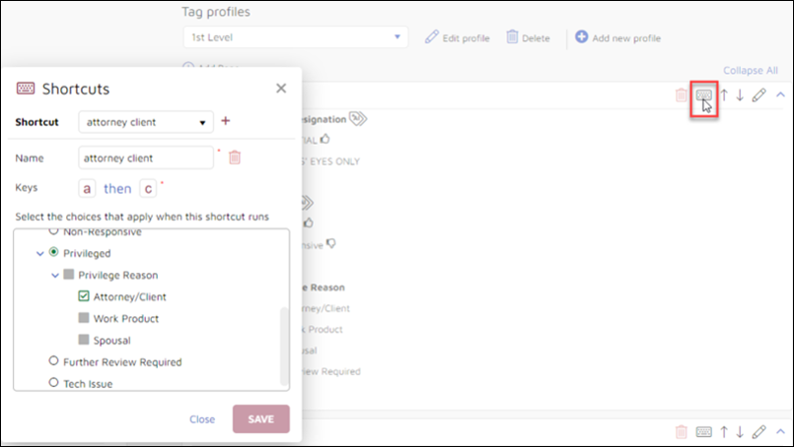The height and width of the screenshot is (447, 794).
Task: Toggle the Privilege Reason checkbox
Action: coord(69,275)
